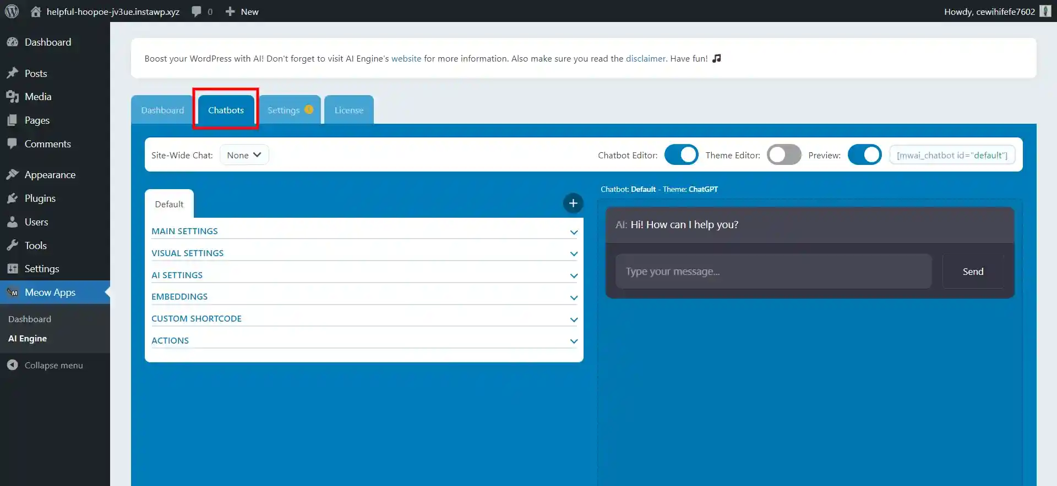
Task: Click Howdy account greeting text
Action: coord(989,12)
